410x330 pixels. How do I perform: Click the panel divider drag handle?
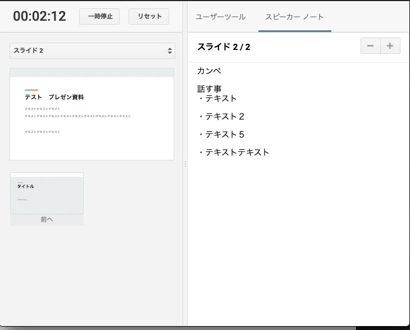coord(185,164)
